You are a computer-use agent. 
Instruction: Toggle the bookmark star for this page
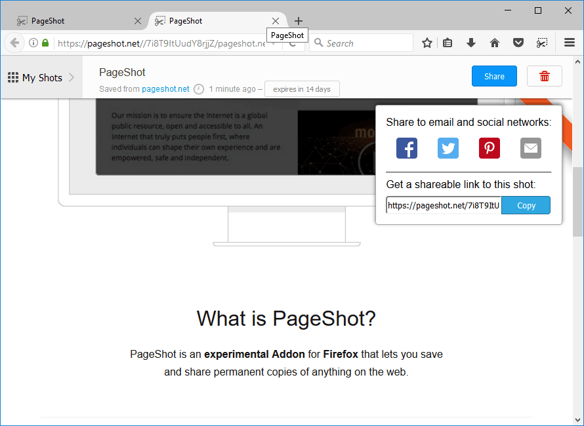tap(427, 42)
